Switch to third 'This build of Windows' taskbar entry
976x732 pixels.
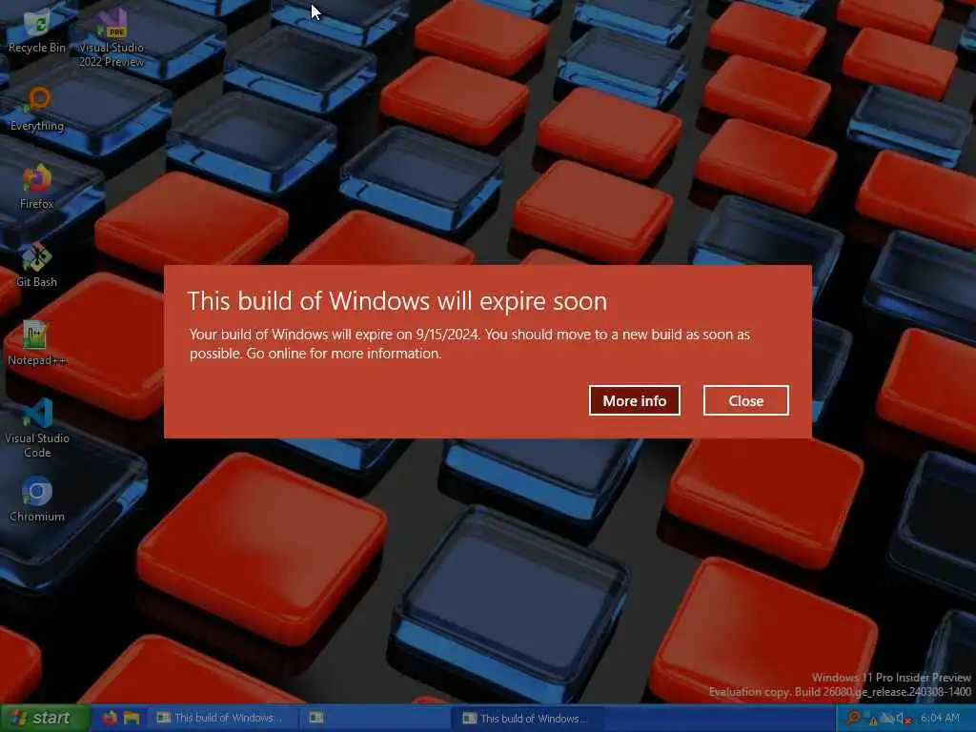(x=526, y=719)
